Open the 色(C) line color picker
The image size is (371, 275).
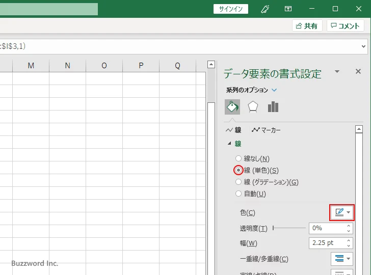click(341, 212)
